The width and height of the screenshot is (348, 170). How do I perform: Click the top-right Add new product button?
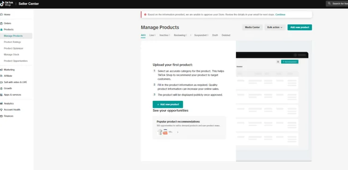(300, 27)
